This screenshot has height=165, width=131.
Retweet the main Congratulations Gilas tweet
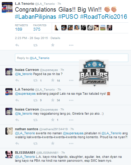tap(35, 45)
